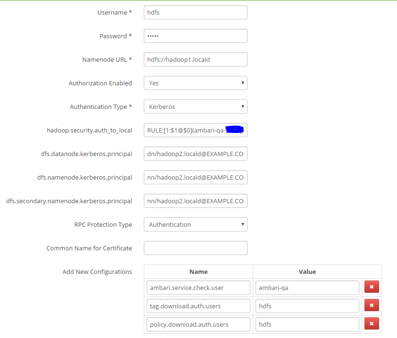Image resolution: width=397 pixels, height=338 pixels.
Task: Remove the policy.download.auth.users configuration row
Action: click(x=372, y=323)
